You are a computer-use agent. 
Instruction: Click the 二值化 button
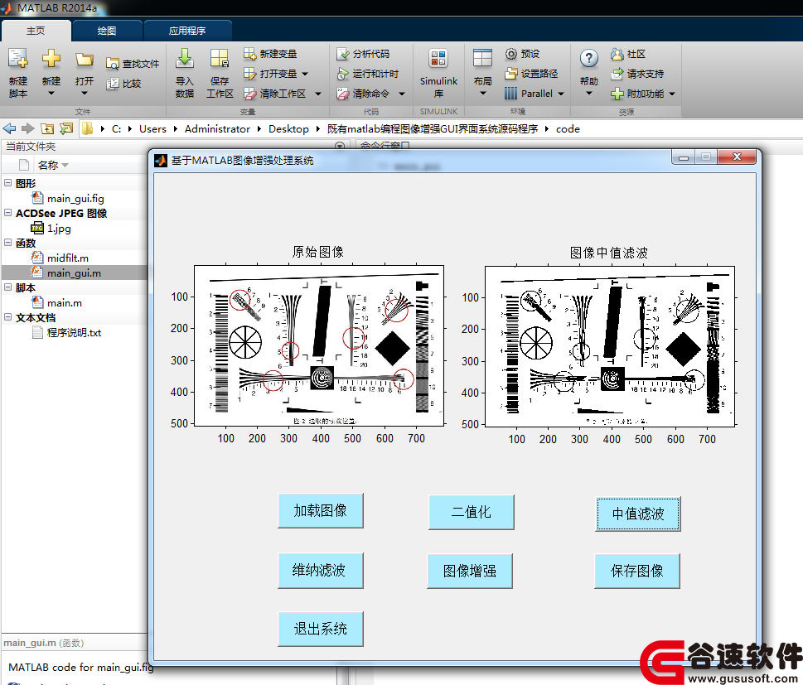click(472, 512)
